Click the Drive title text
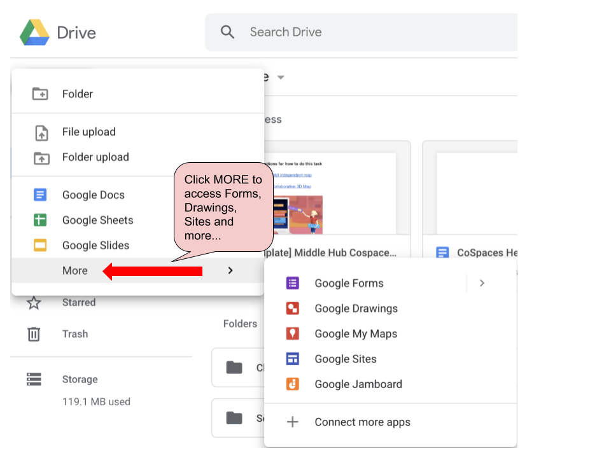Image resolution: width=611 pixels, height=458 pixels. pyautogui.click(x=76, y=32)
